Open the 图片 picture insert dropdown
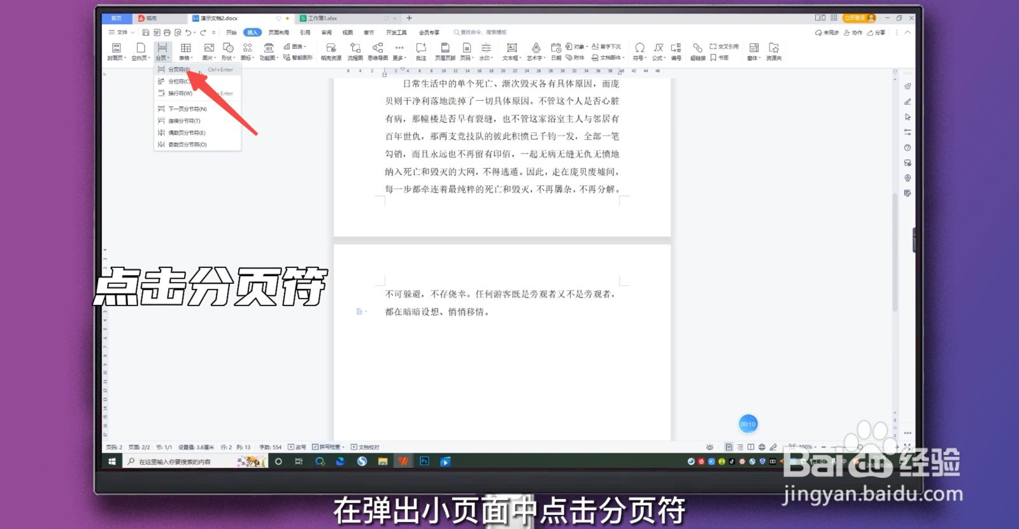This screenshot has height=529, width=1019. pyautogui.click(x=208, y=52)
